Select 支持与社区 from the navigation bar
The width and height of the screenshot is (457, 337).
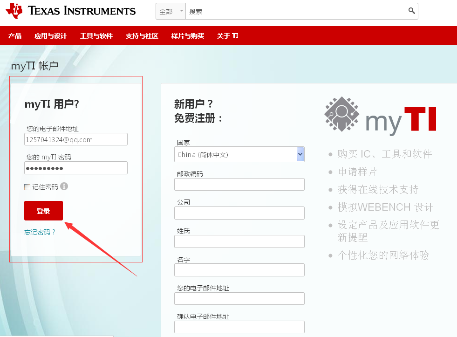point(142,35)
